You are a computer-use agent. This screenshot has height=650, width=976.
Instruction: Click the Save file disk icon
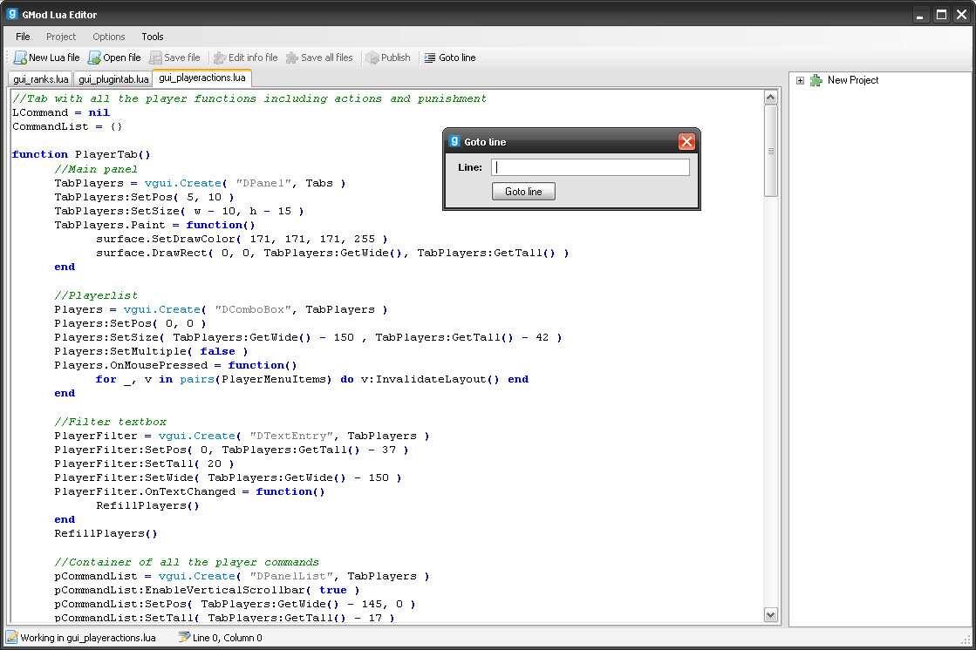point(155,58)
